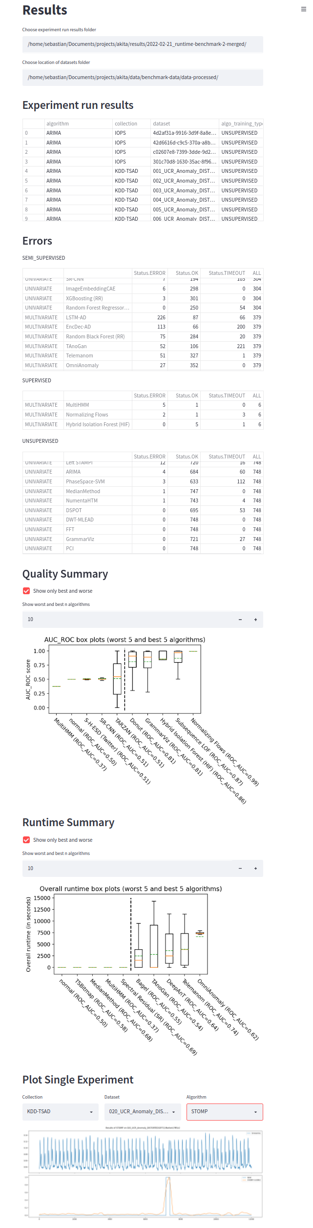Select the PhaseSpace-SVM cell
Image resolution: width=313 pixels, height=1228 pixels.
[x=98, y=482]
